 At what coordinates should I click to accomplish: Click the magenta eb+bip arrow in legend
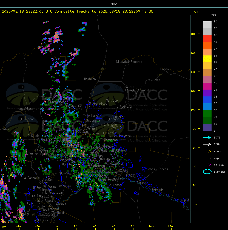[x=207, y=165]
